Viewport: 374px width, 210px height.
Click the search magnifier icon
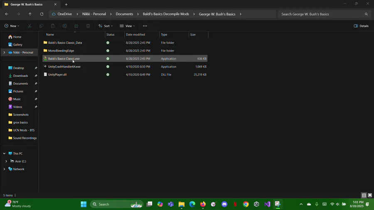tap(366, 14)
